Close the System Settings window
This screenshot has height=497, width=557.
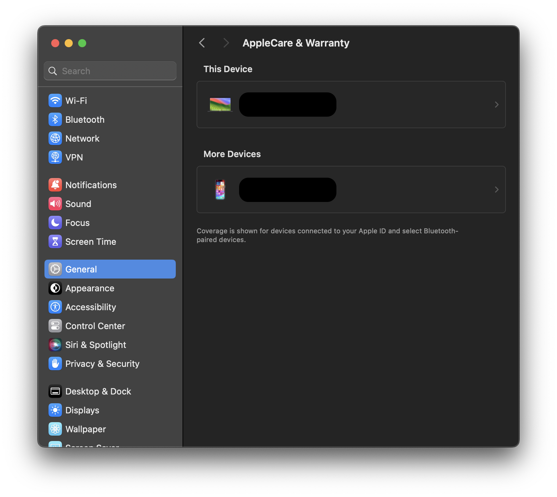coord(55,43)
